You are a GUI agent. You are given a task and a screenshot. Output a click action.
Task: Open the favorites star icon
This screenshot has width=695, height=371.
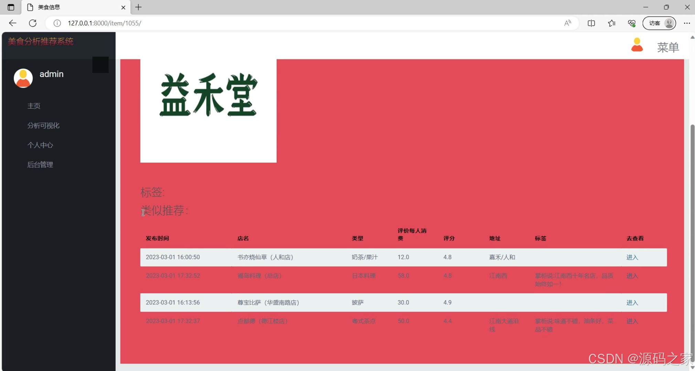[612, 23]
